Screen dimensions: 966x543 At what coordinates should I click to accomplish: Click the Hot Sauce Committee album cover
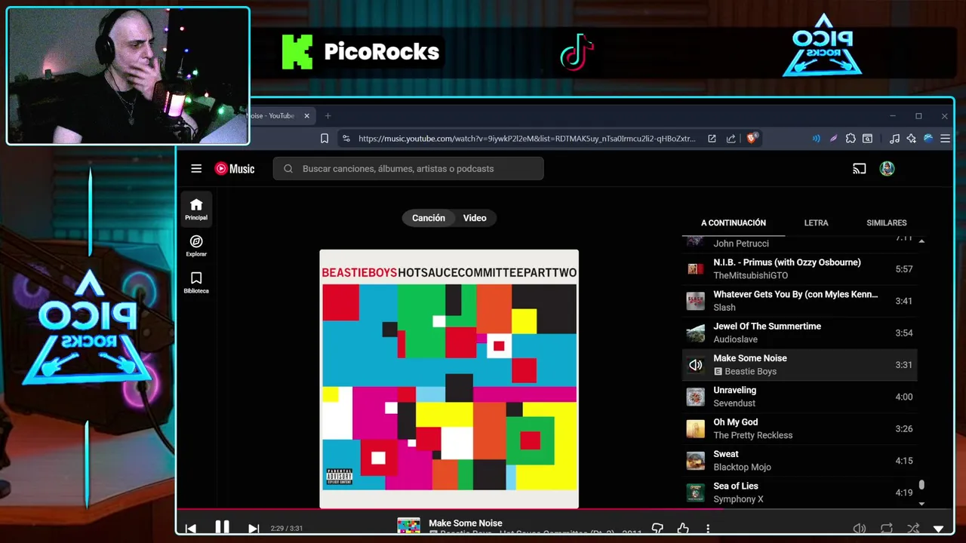pos(449,379)
